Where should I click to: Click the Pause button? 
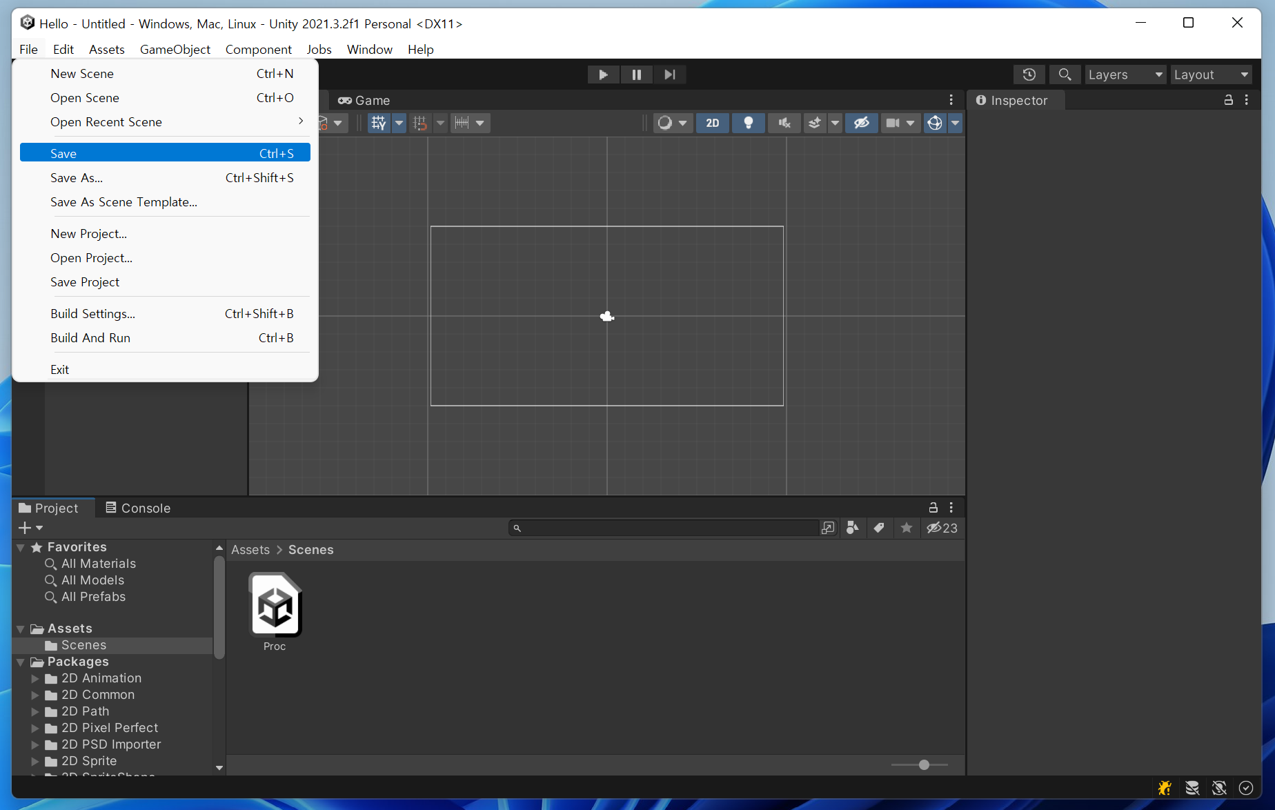636,75
